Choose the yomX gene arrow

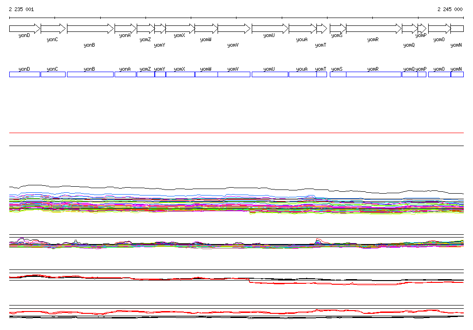180,29
